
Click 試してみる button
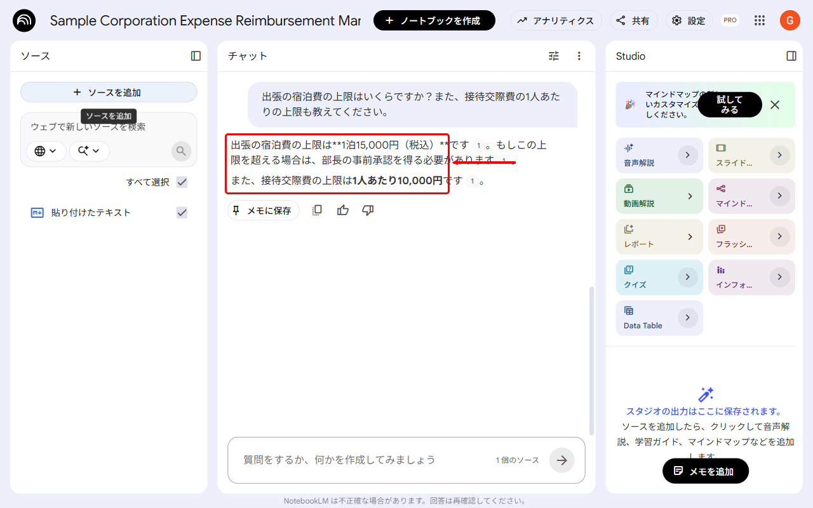click(x=730, y=105)
